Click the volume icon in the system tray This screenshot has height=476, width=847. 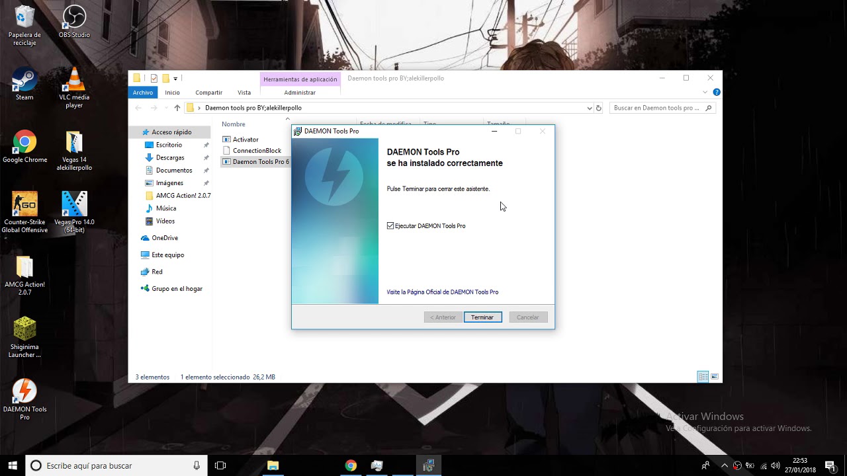point(775,465)
